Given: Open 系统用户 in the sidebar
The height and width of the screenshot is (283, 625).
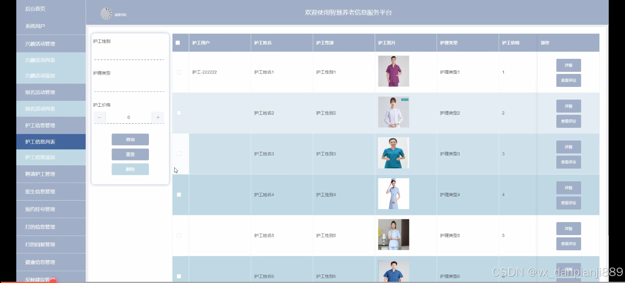Looking at the screenshot, I should point(51,26).
